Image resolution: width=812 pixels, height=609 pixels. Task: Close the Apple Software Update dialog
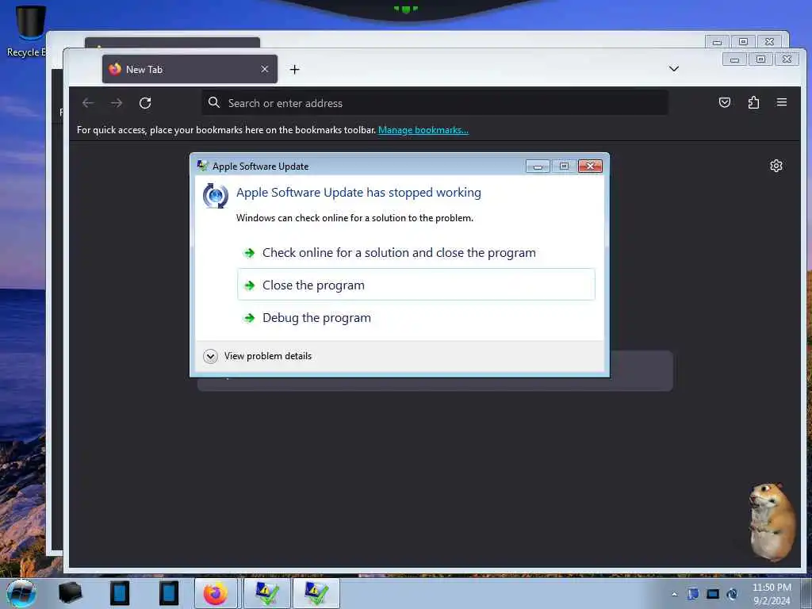pyautogui.click(x=590, y=166)
